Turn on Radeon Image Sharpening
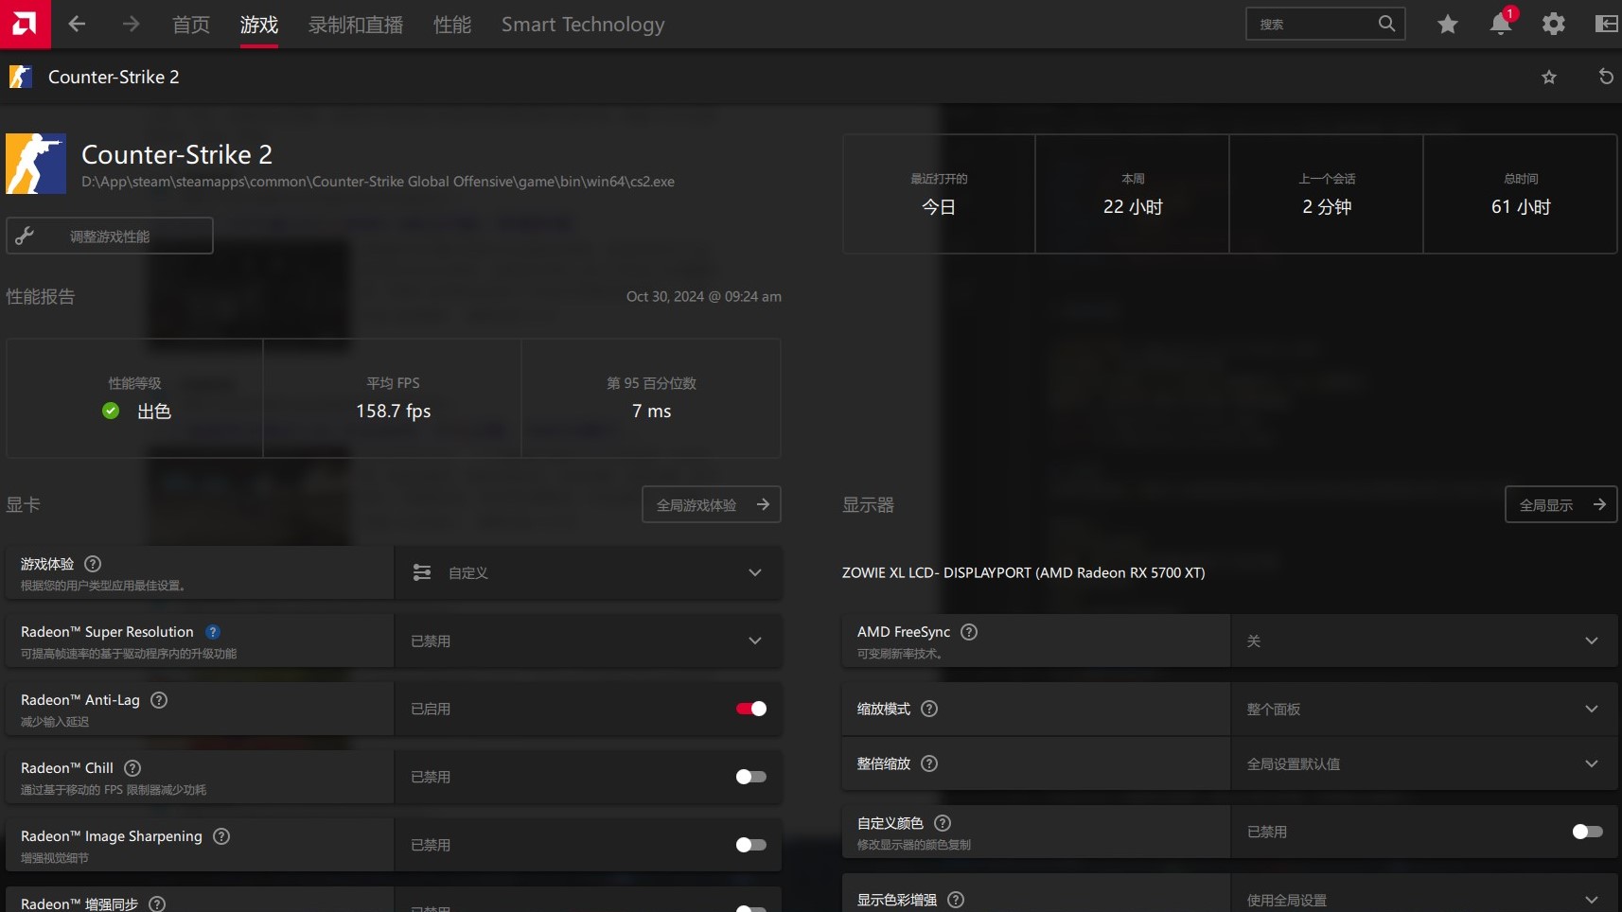The image size is (1622, 912). (751, 845)
